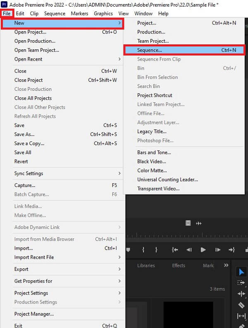This screenshot has width=248, height=328.
Task: Open the Sequence menu in menu bar
Action: [55, 14]
